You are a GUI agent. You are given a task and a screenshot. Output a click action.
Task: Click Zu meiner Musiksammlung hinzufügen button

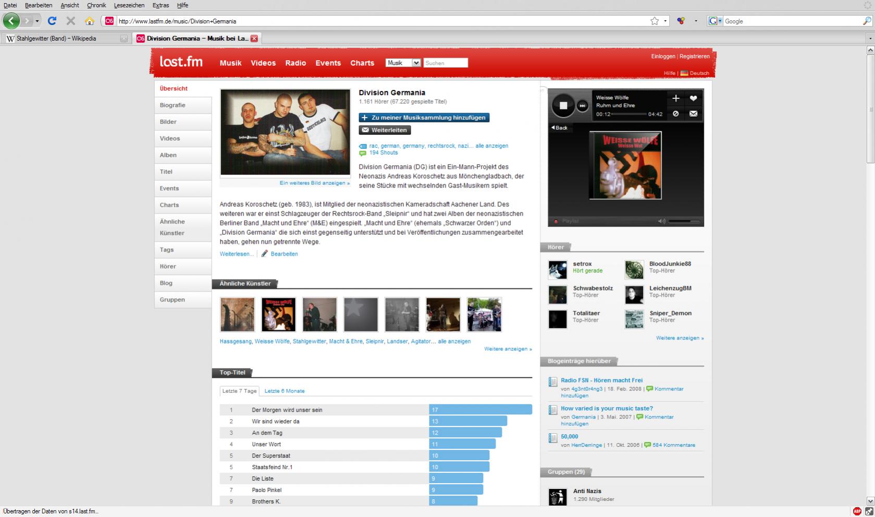pos(424,118)
